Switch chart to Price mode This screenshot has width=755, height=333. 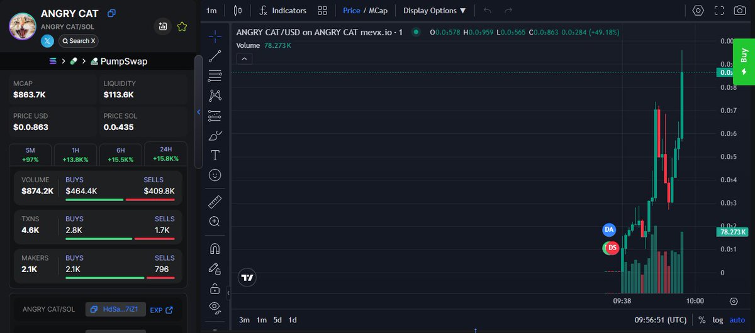352,11
